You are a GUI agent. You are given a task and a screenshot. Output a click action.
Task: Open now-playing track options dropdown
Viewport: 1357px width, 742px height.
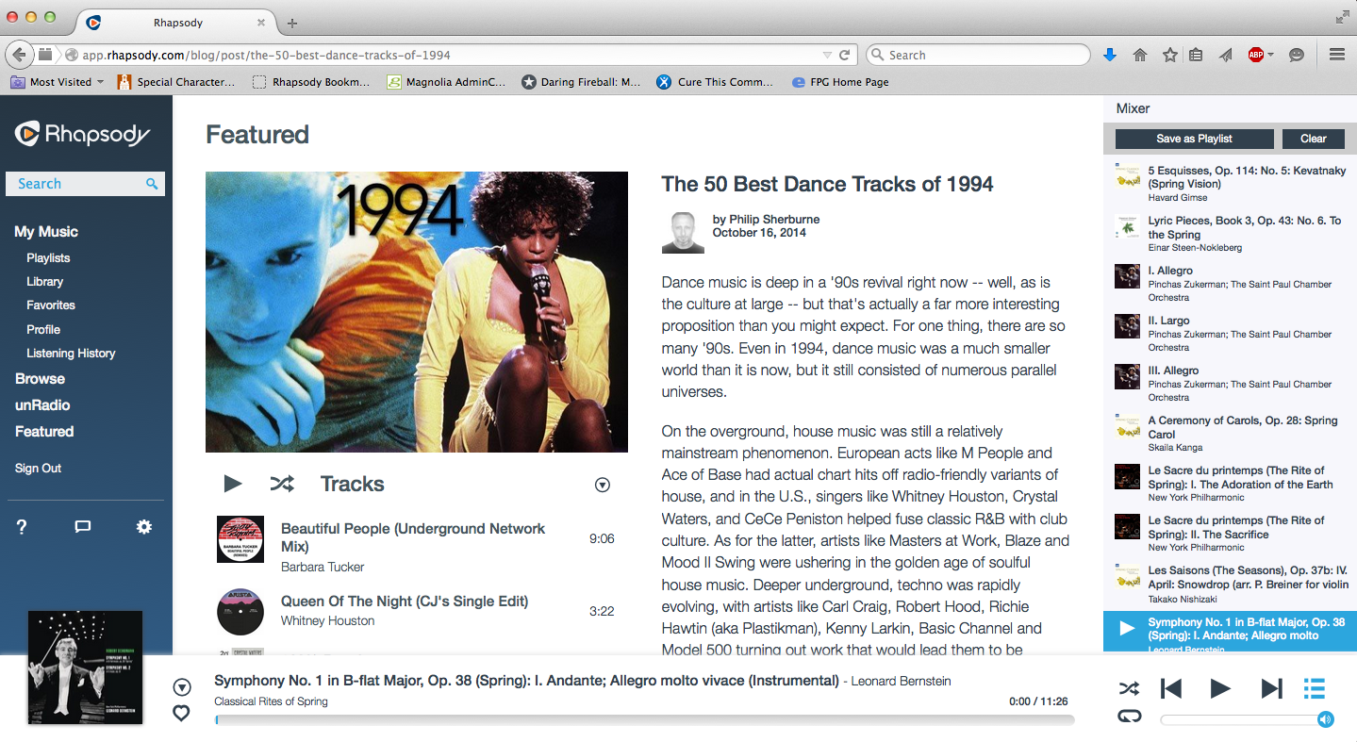tap(182, 687)
